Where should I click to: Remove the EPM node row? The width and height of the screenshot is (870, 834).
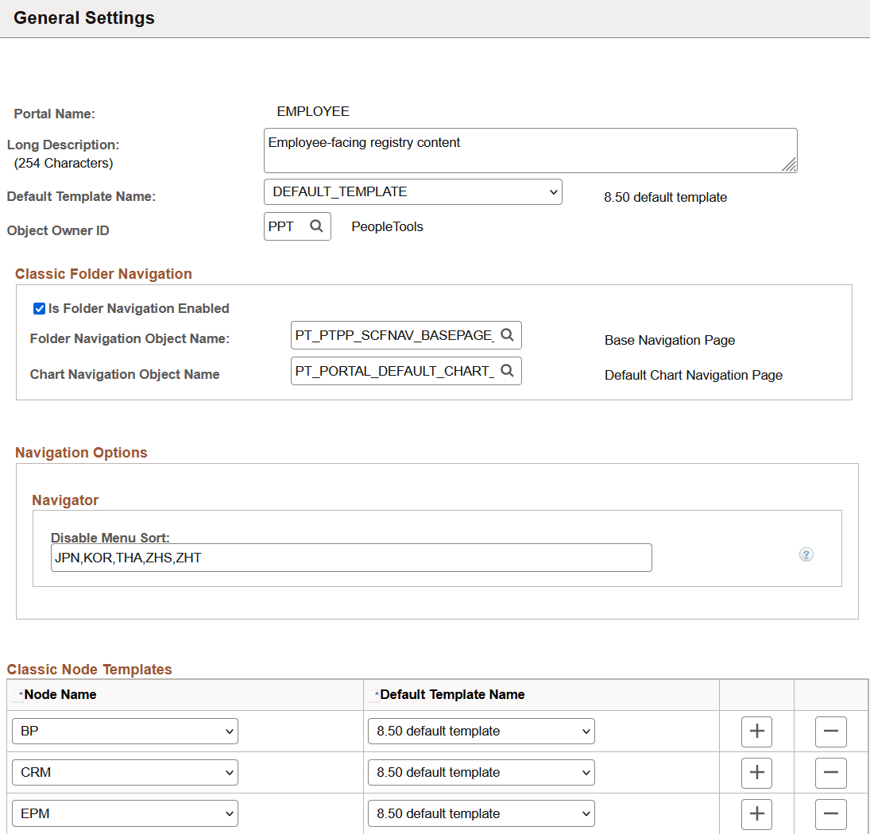(x=831, y=813)
